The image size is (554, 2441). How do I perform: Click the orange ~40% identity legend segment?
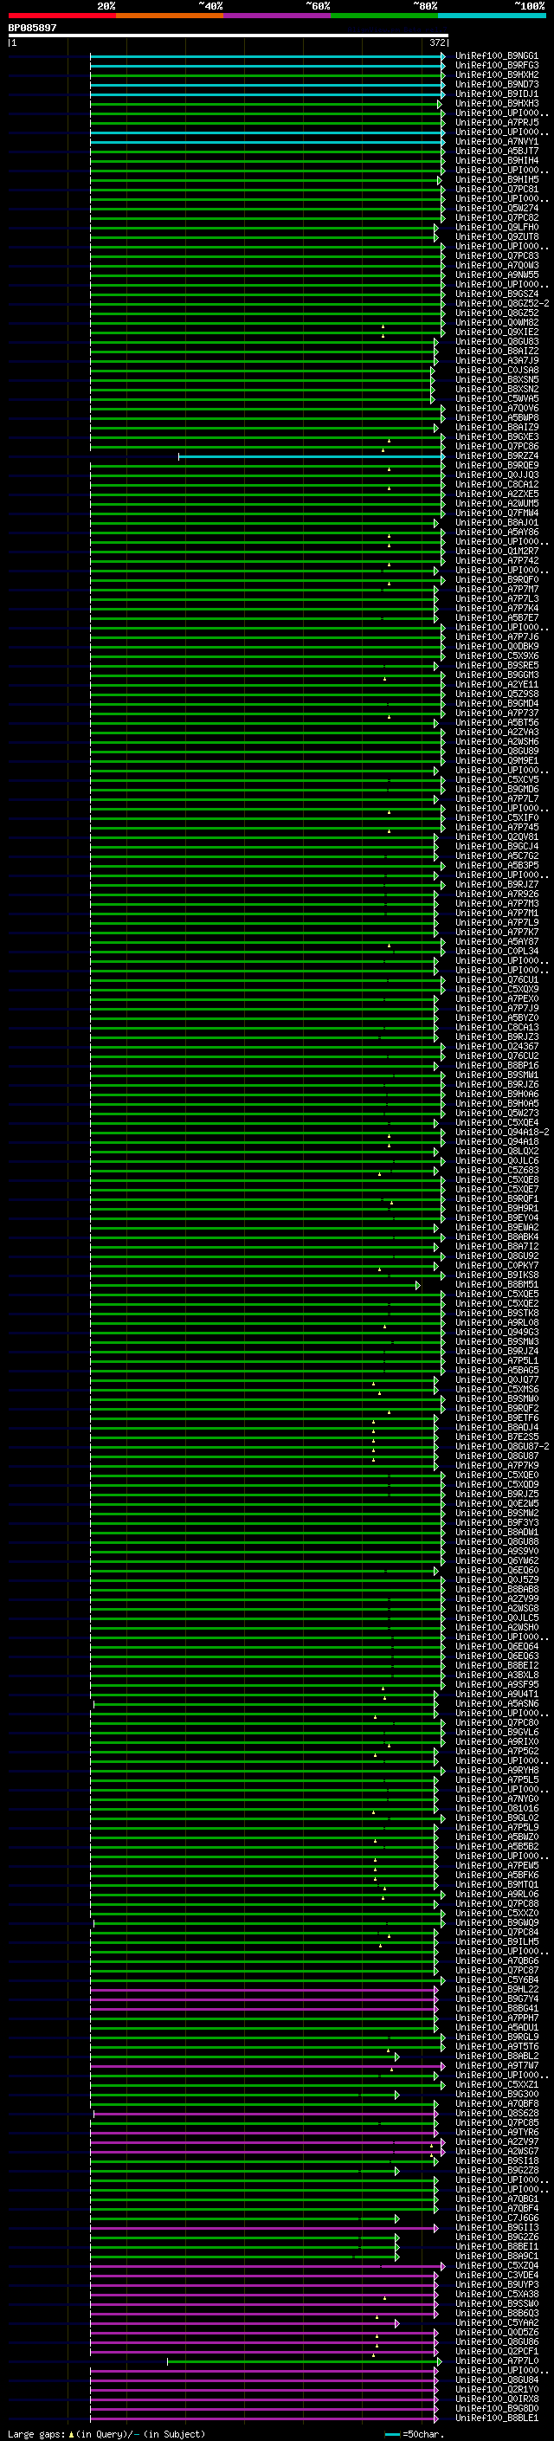tap(170, 16)
